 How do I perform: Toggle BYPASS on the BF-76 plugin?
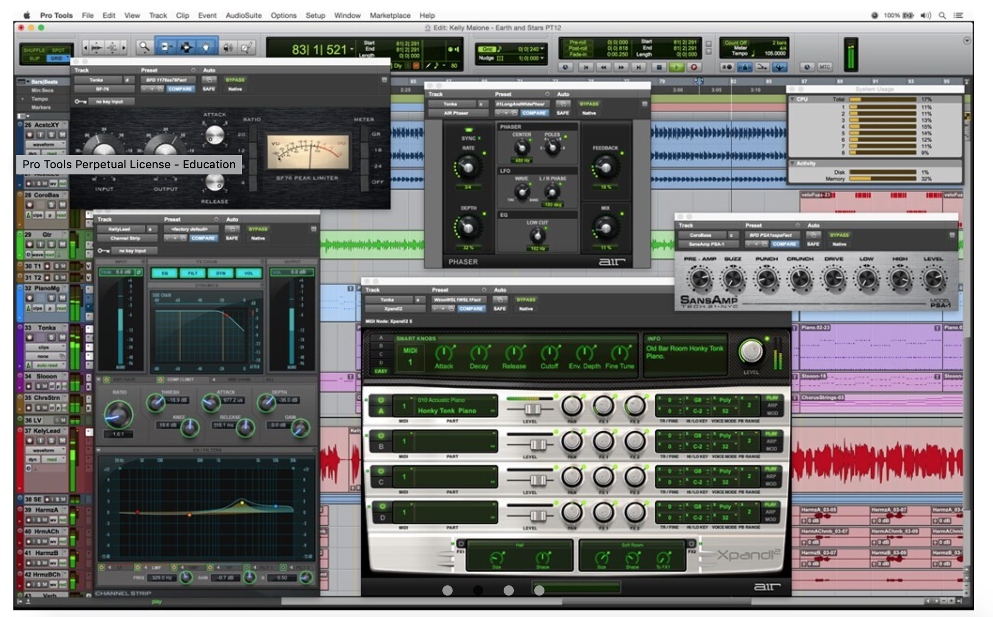click(x=235, y=80)
